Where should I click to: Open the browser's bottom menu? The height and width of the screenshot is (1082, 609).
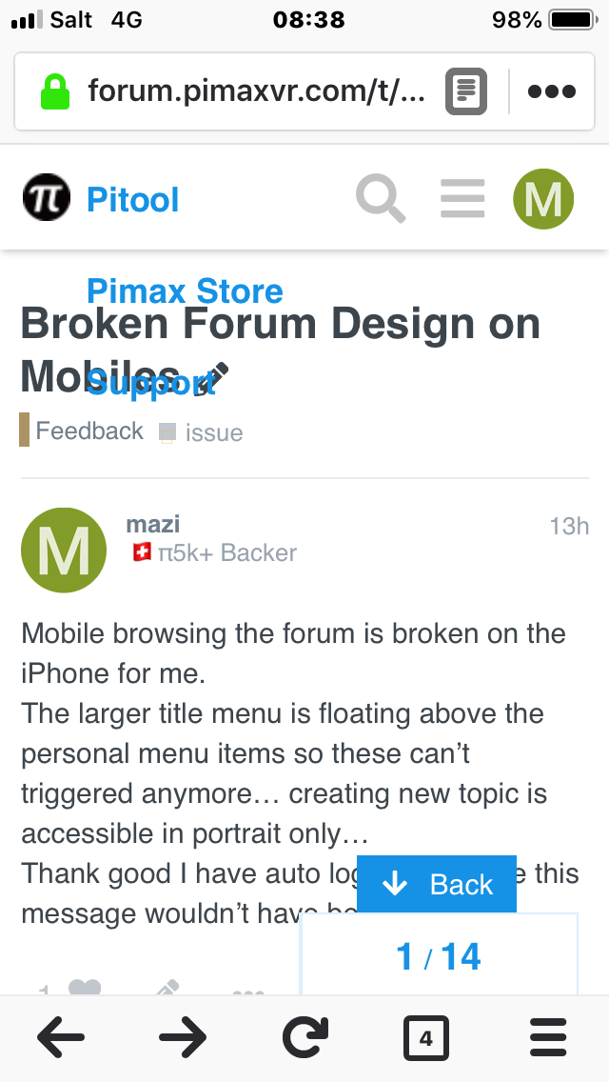point(547,1037)
